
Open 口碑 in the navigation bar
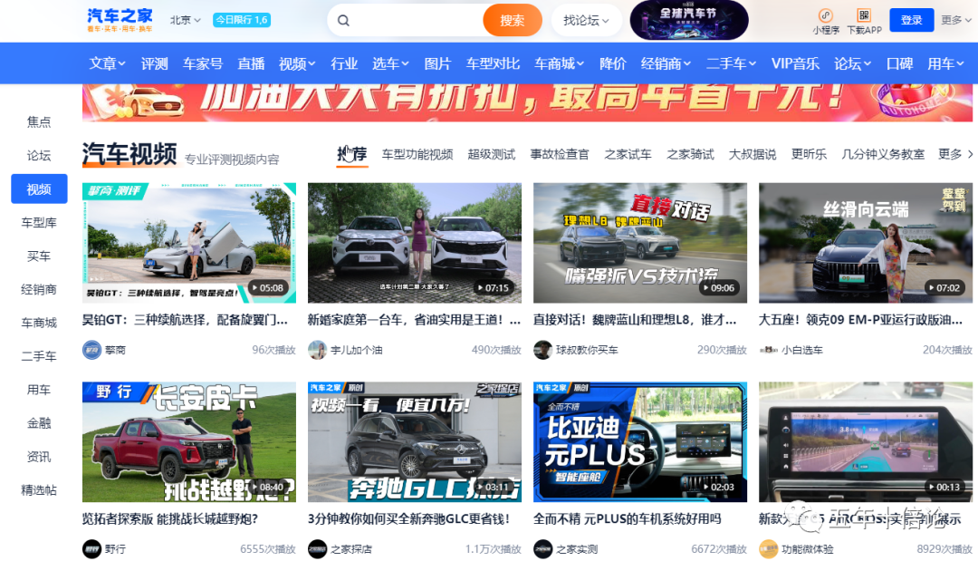tap(899, 63)
